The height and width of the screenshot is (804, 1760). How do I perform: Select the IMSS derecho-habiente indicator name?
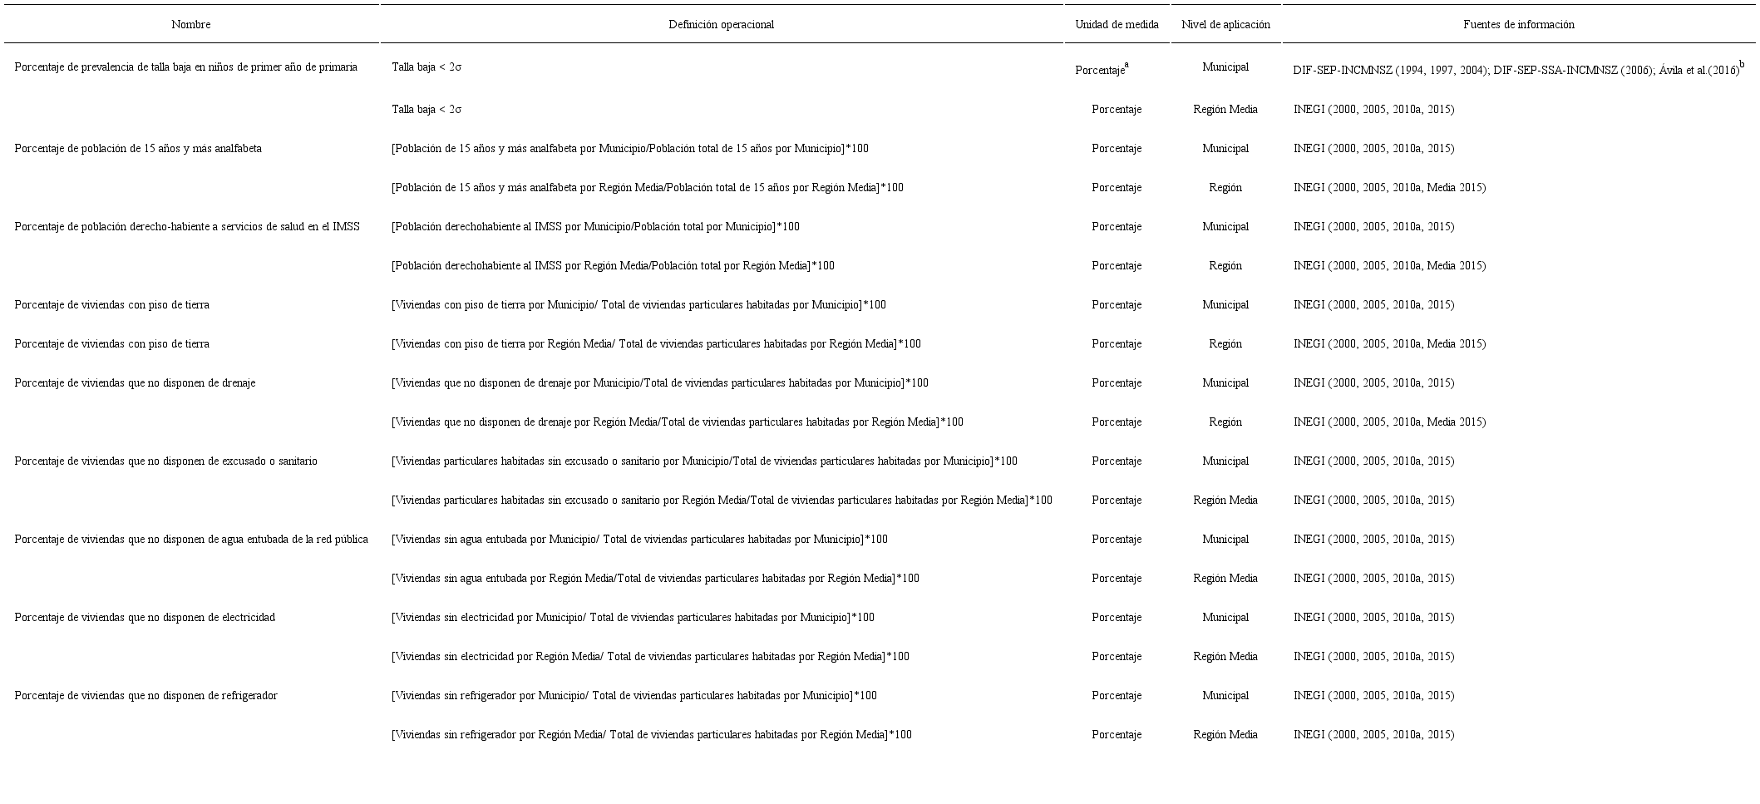pyautogui.click(x=187, y=227)
